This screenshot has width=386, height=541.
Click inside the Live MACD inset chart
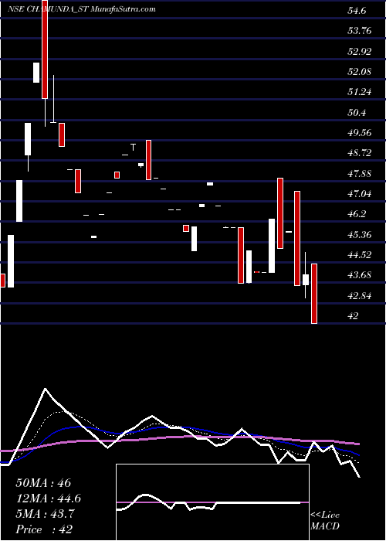click(212, 502)
